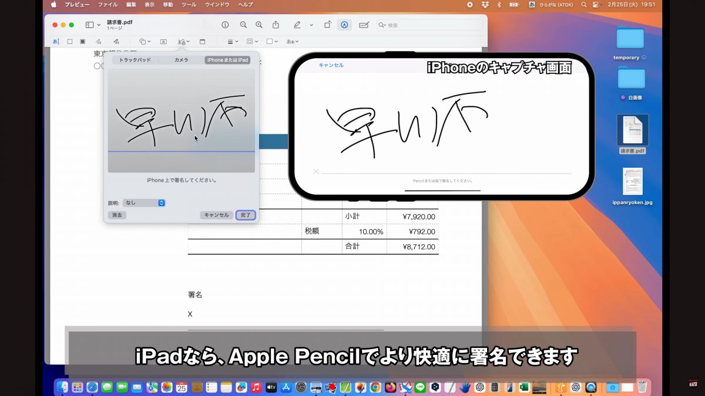The width and height of the screenshot is (705, 396).
Task: Select the Draw tool icon
Action: pos(116,42)
